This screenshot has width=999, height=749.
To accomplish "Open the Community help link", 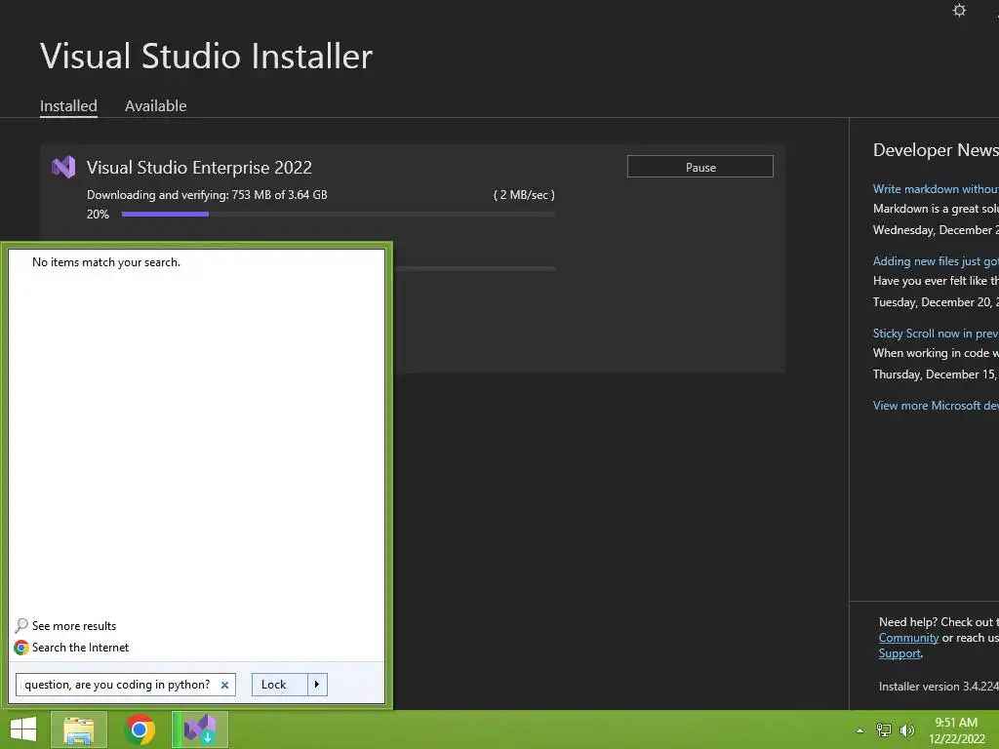I will [x=908, y=638].
